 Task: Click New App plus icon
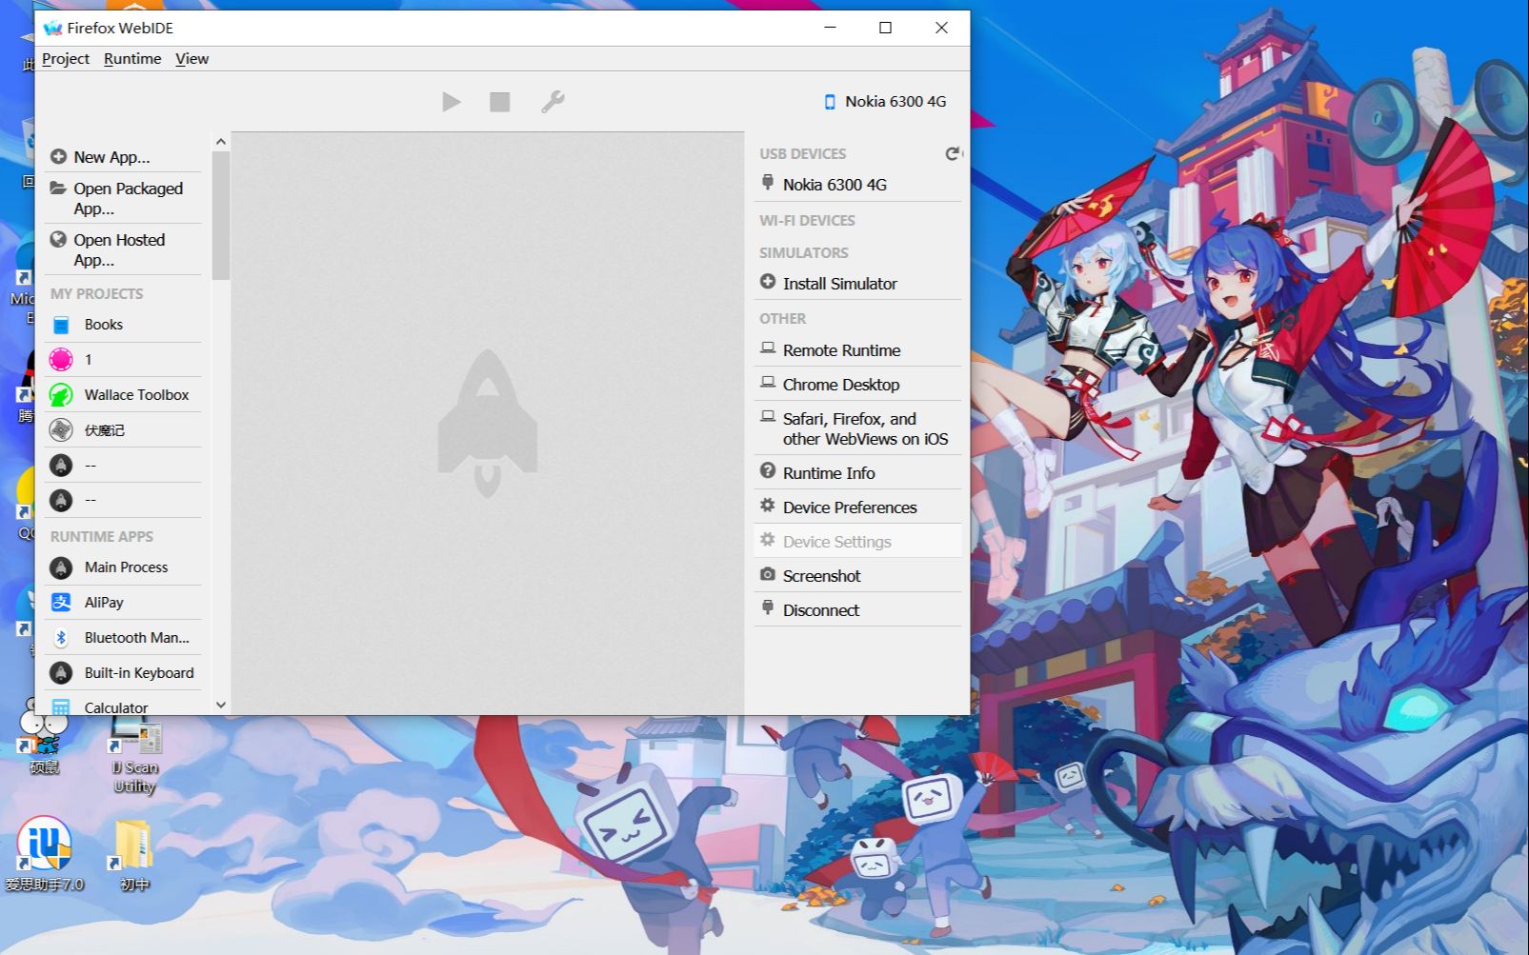point(58,157)
